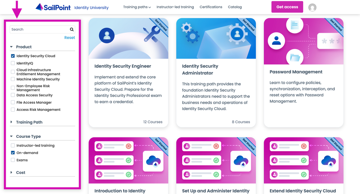Click the Identity Security Engineer card image
Image resolution: width=360 pixels, height=194 pixels.
128,38
